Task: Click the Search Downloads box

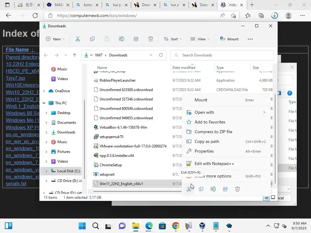Action: tap(222, 55)
